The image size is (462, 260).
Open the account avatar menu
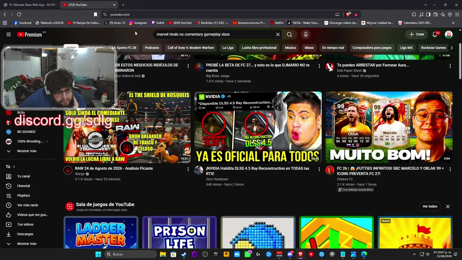click(x=449, y=34)
